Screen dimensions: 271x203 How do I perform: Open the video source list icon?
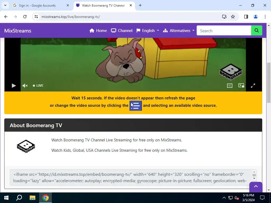(x=135, y=106)
